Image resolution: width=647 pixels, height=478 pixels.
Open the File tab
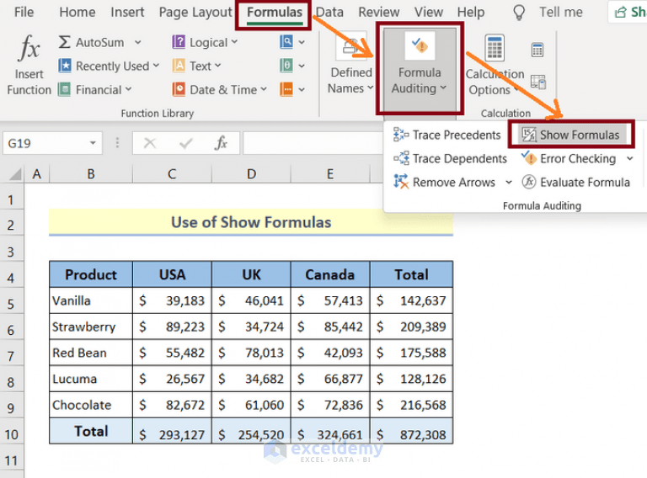pos(24,12)
